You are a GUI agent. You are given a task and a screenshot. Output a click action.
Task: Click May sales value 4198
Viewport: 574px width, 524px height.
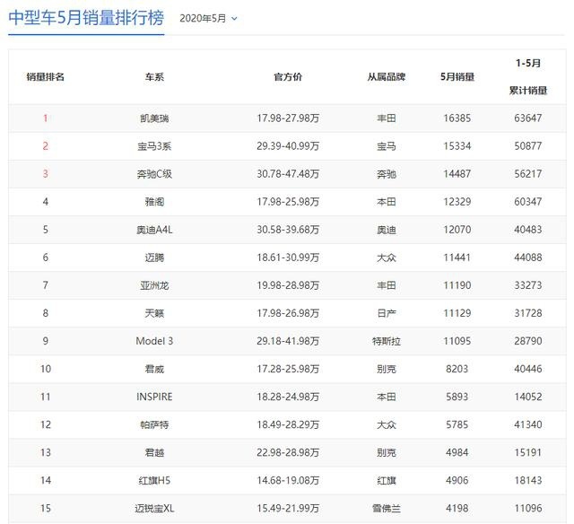click(457, 508)
